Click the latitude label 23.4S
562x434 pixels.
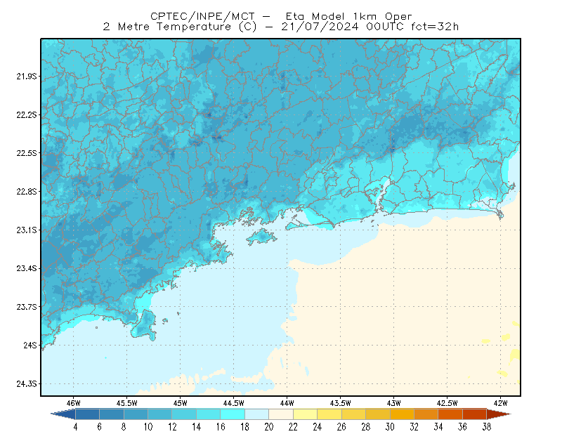click(27, 268)
